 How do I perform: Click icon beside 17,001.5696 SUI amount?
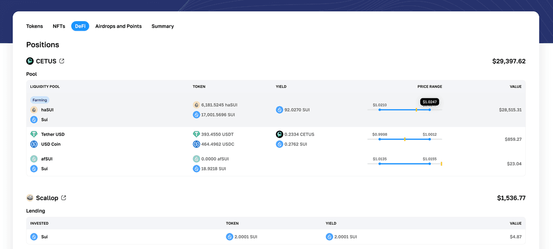pyautogui.click(x=196, y=115)
